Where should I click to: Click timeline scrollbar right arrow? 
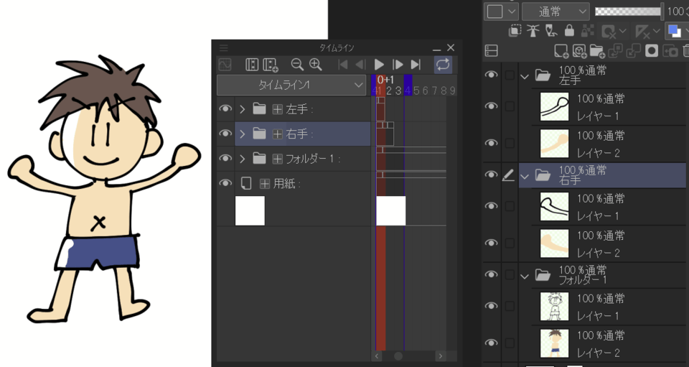(440, 356)
